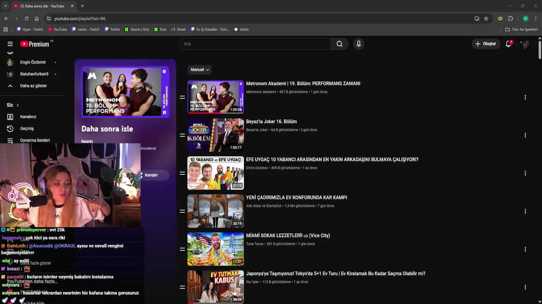The height and width of the screenshot is (304, 542).
Task: Open Nur İşler channel link
Action: tap(252, 282)
